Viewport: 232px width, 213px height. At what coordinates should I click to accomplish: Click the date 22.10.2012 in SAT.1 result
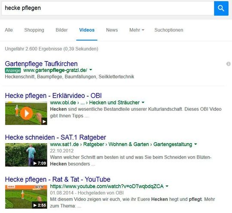[x=62, y=151]
